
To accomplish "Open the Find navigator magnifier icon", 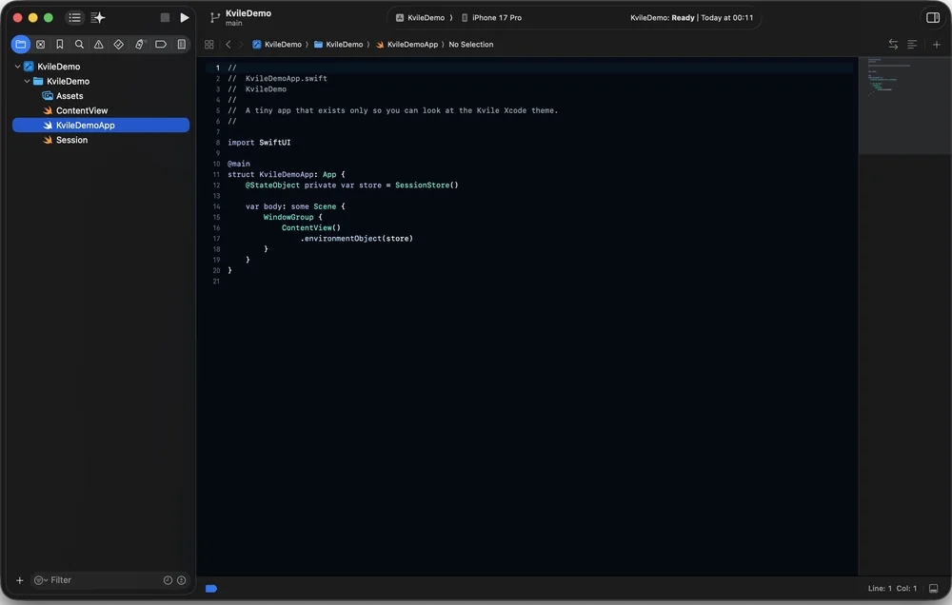I will click(x=79, y=45).
